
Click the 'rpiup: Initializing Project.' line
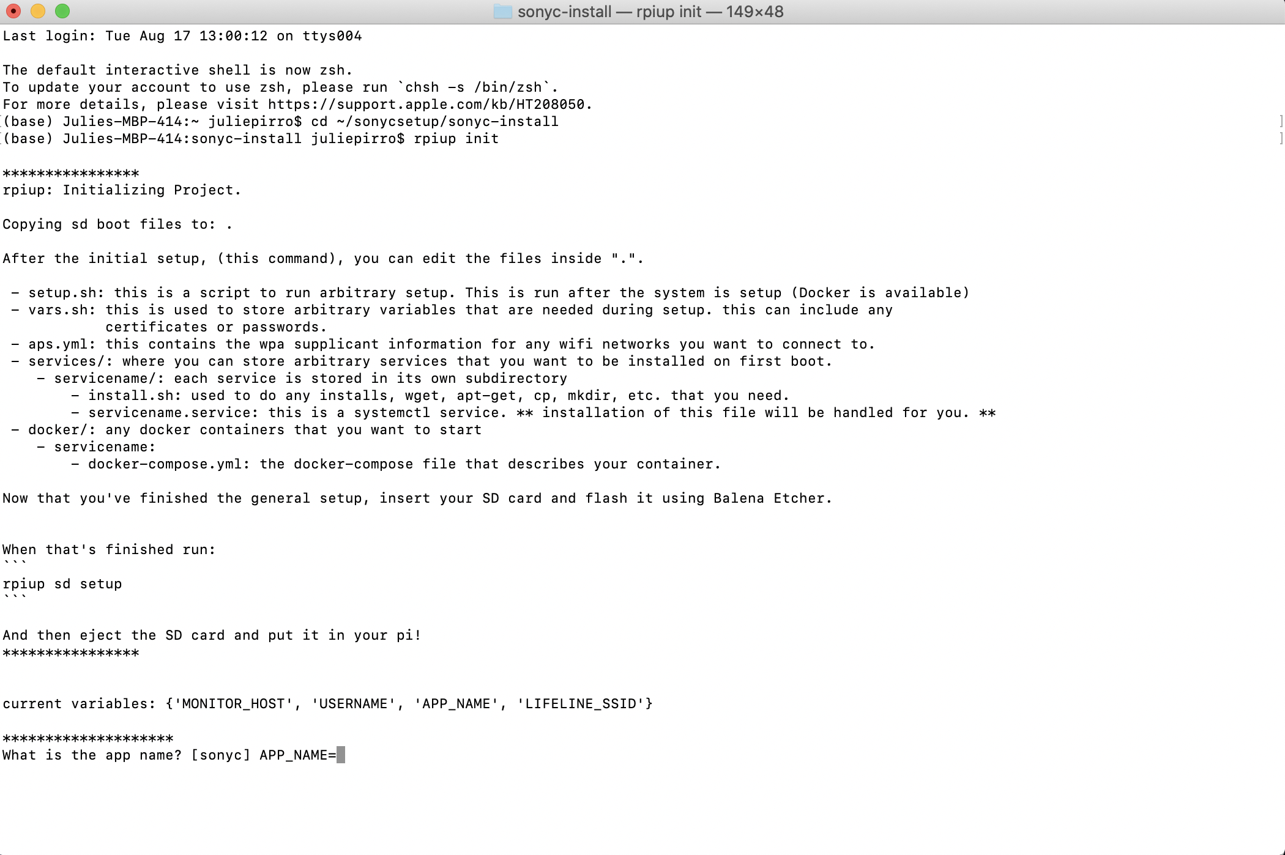pos(122,190)
